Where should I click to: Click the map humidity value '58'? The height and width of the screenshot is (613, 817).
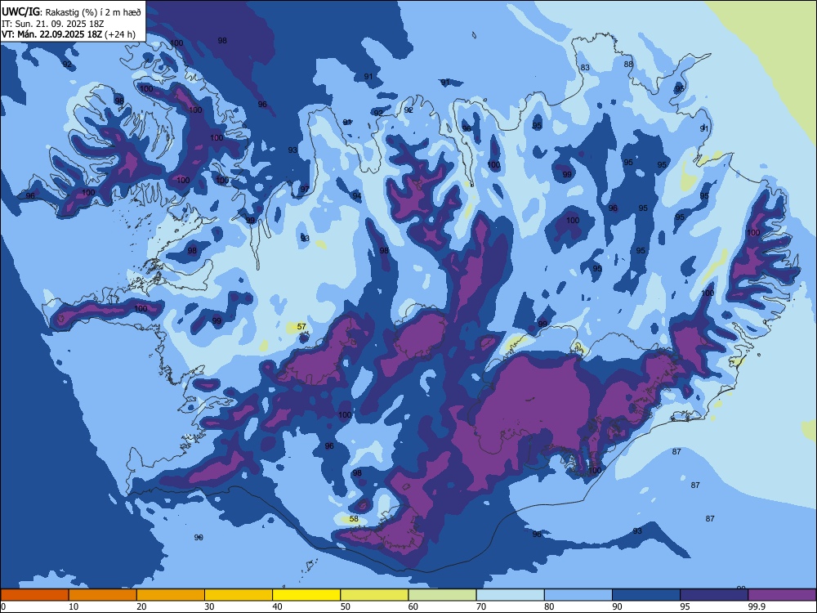click(x=354, y=519)
